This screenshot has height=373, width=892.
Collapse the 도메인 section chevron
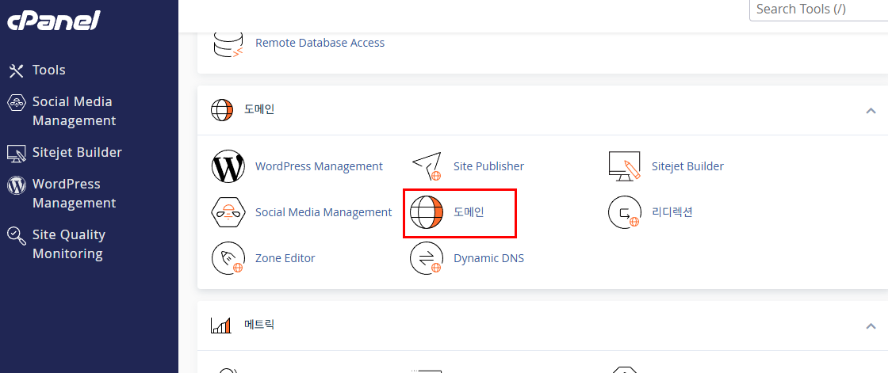871,111
